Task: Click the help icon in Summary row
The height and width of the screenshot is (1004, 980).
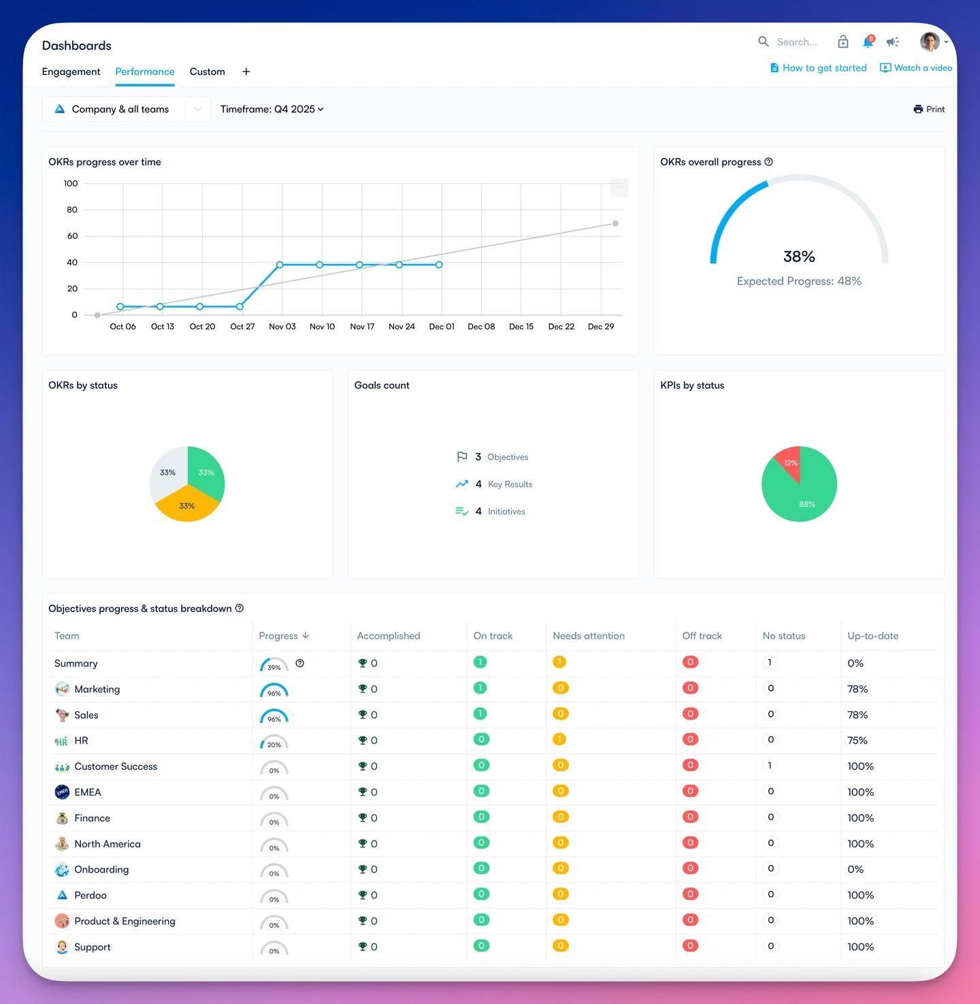Action: pos(300,664)
